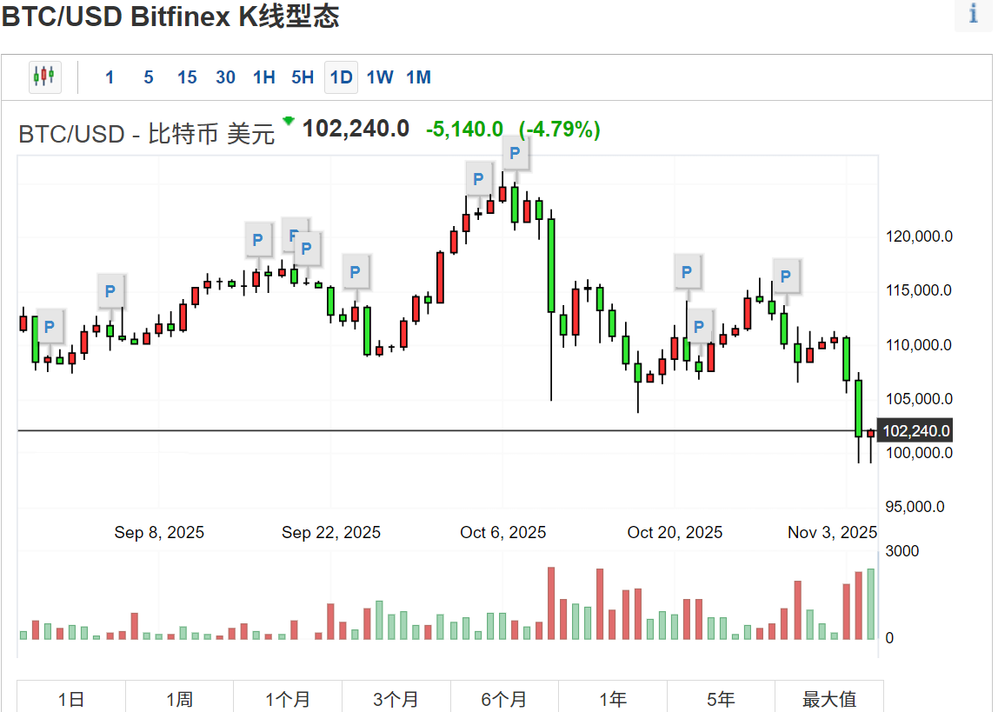Viewport: 998px width, 712px height.
Task: Click the 6个月 range button
Action: coord(505,698)
